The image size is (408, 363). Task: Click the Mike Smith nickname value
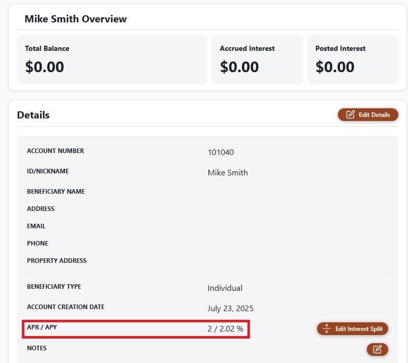click(228, 173)
